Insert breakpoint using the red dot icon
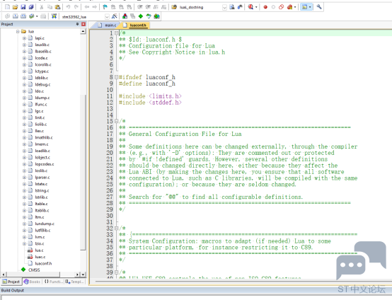The width and height of the screenshot is (392, 300). point(265,7)
